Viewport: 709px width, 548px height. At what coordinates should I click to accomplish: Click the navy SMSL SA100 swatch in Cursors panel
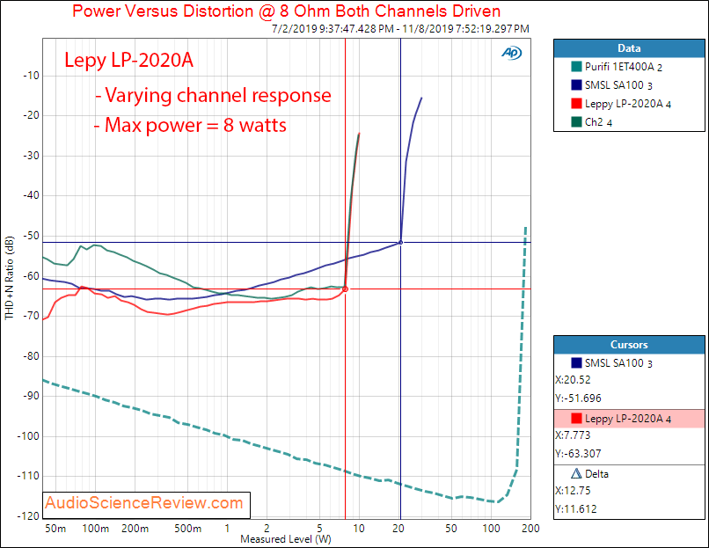[576, 362]
